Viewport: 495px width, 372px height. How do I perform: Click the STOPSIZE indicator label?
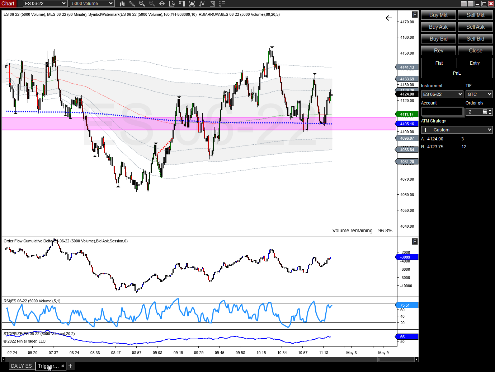39,334
